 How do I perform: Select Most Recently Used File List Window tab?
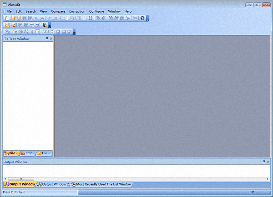(x=102, y=184)
